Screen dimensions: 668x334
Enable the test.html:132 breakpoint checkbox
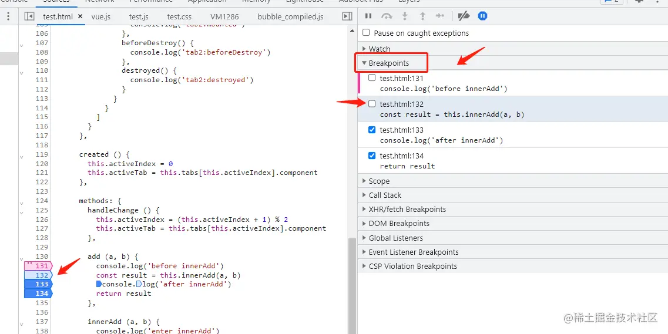(x=372, y=103)
